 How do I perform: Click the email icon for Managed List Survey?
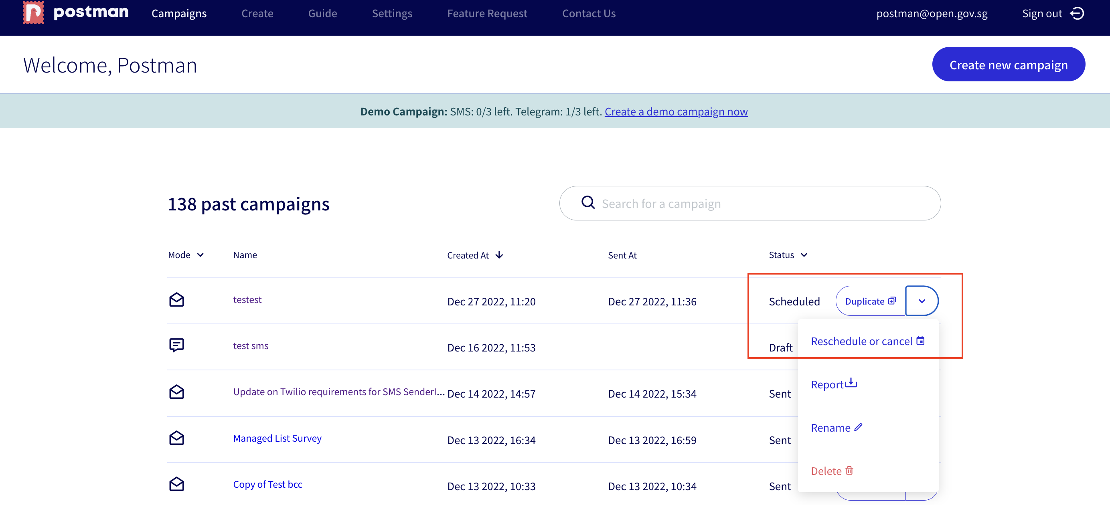point(176,438)
